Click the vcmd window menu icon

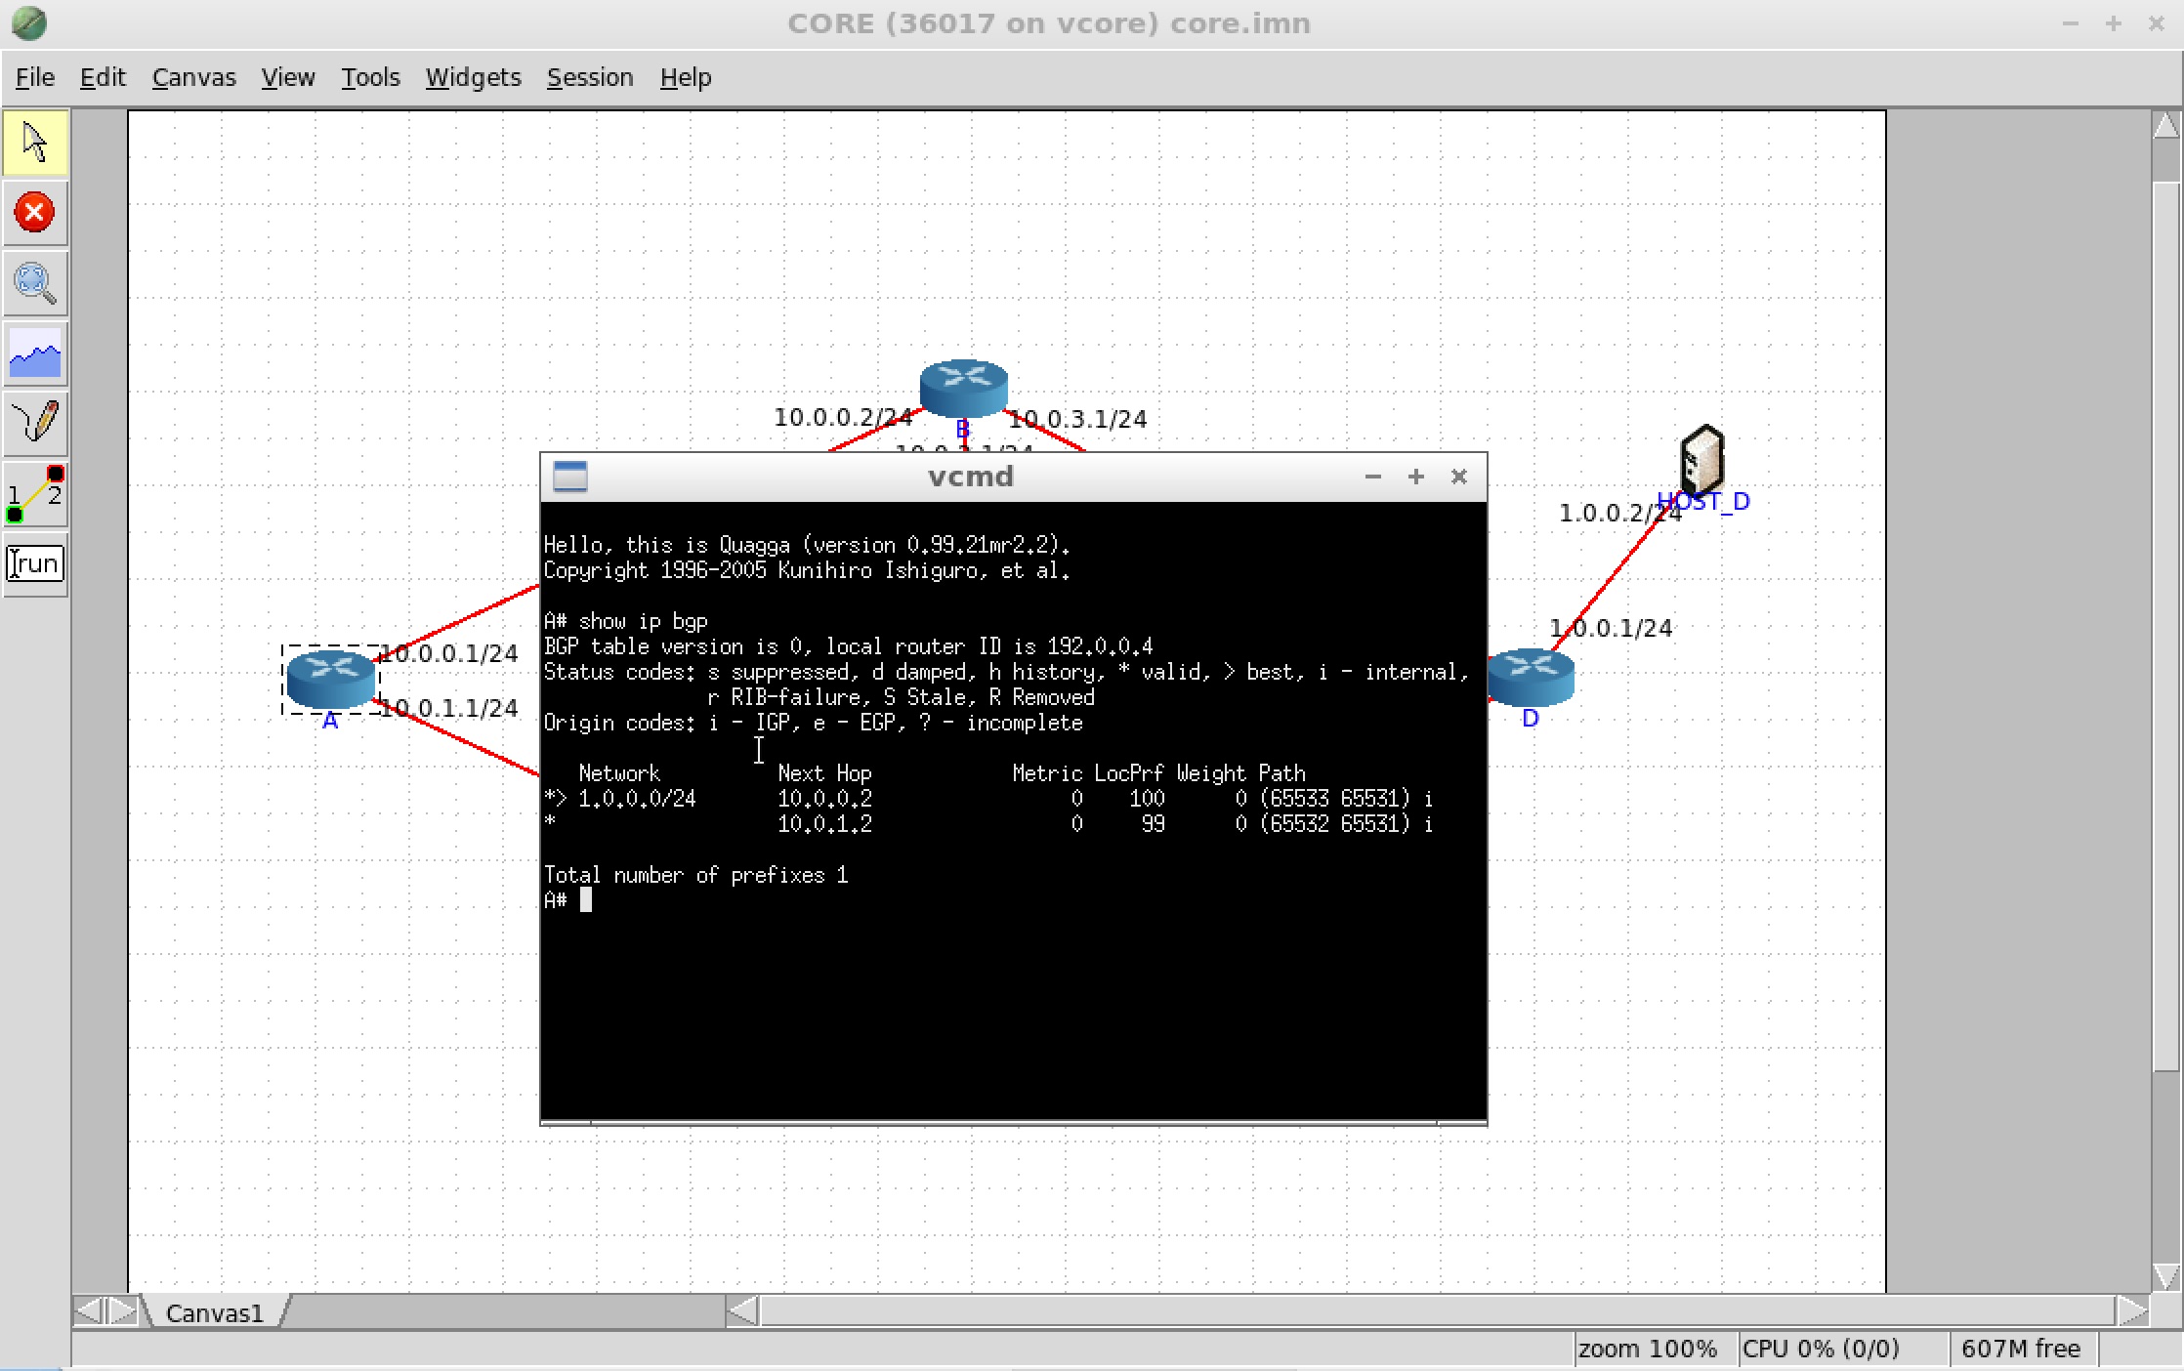click(570, 477)
